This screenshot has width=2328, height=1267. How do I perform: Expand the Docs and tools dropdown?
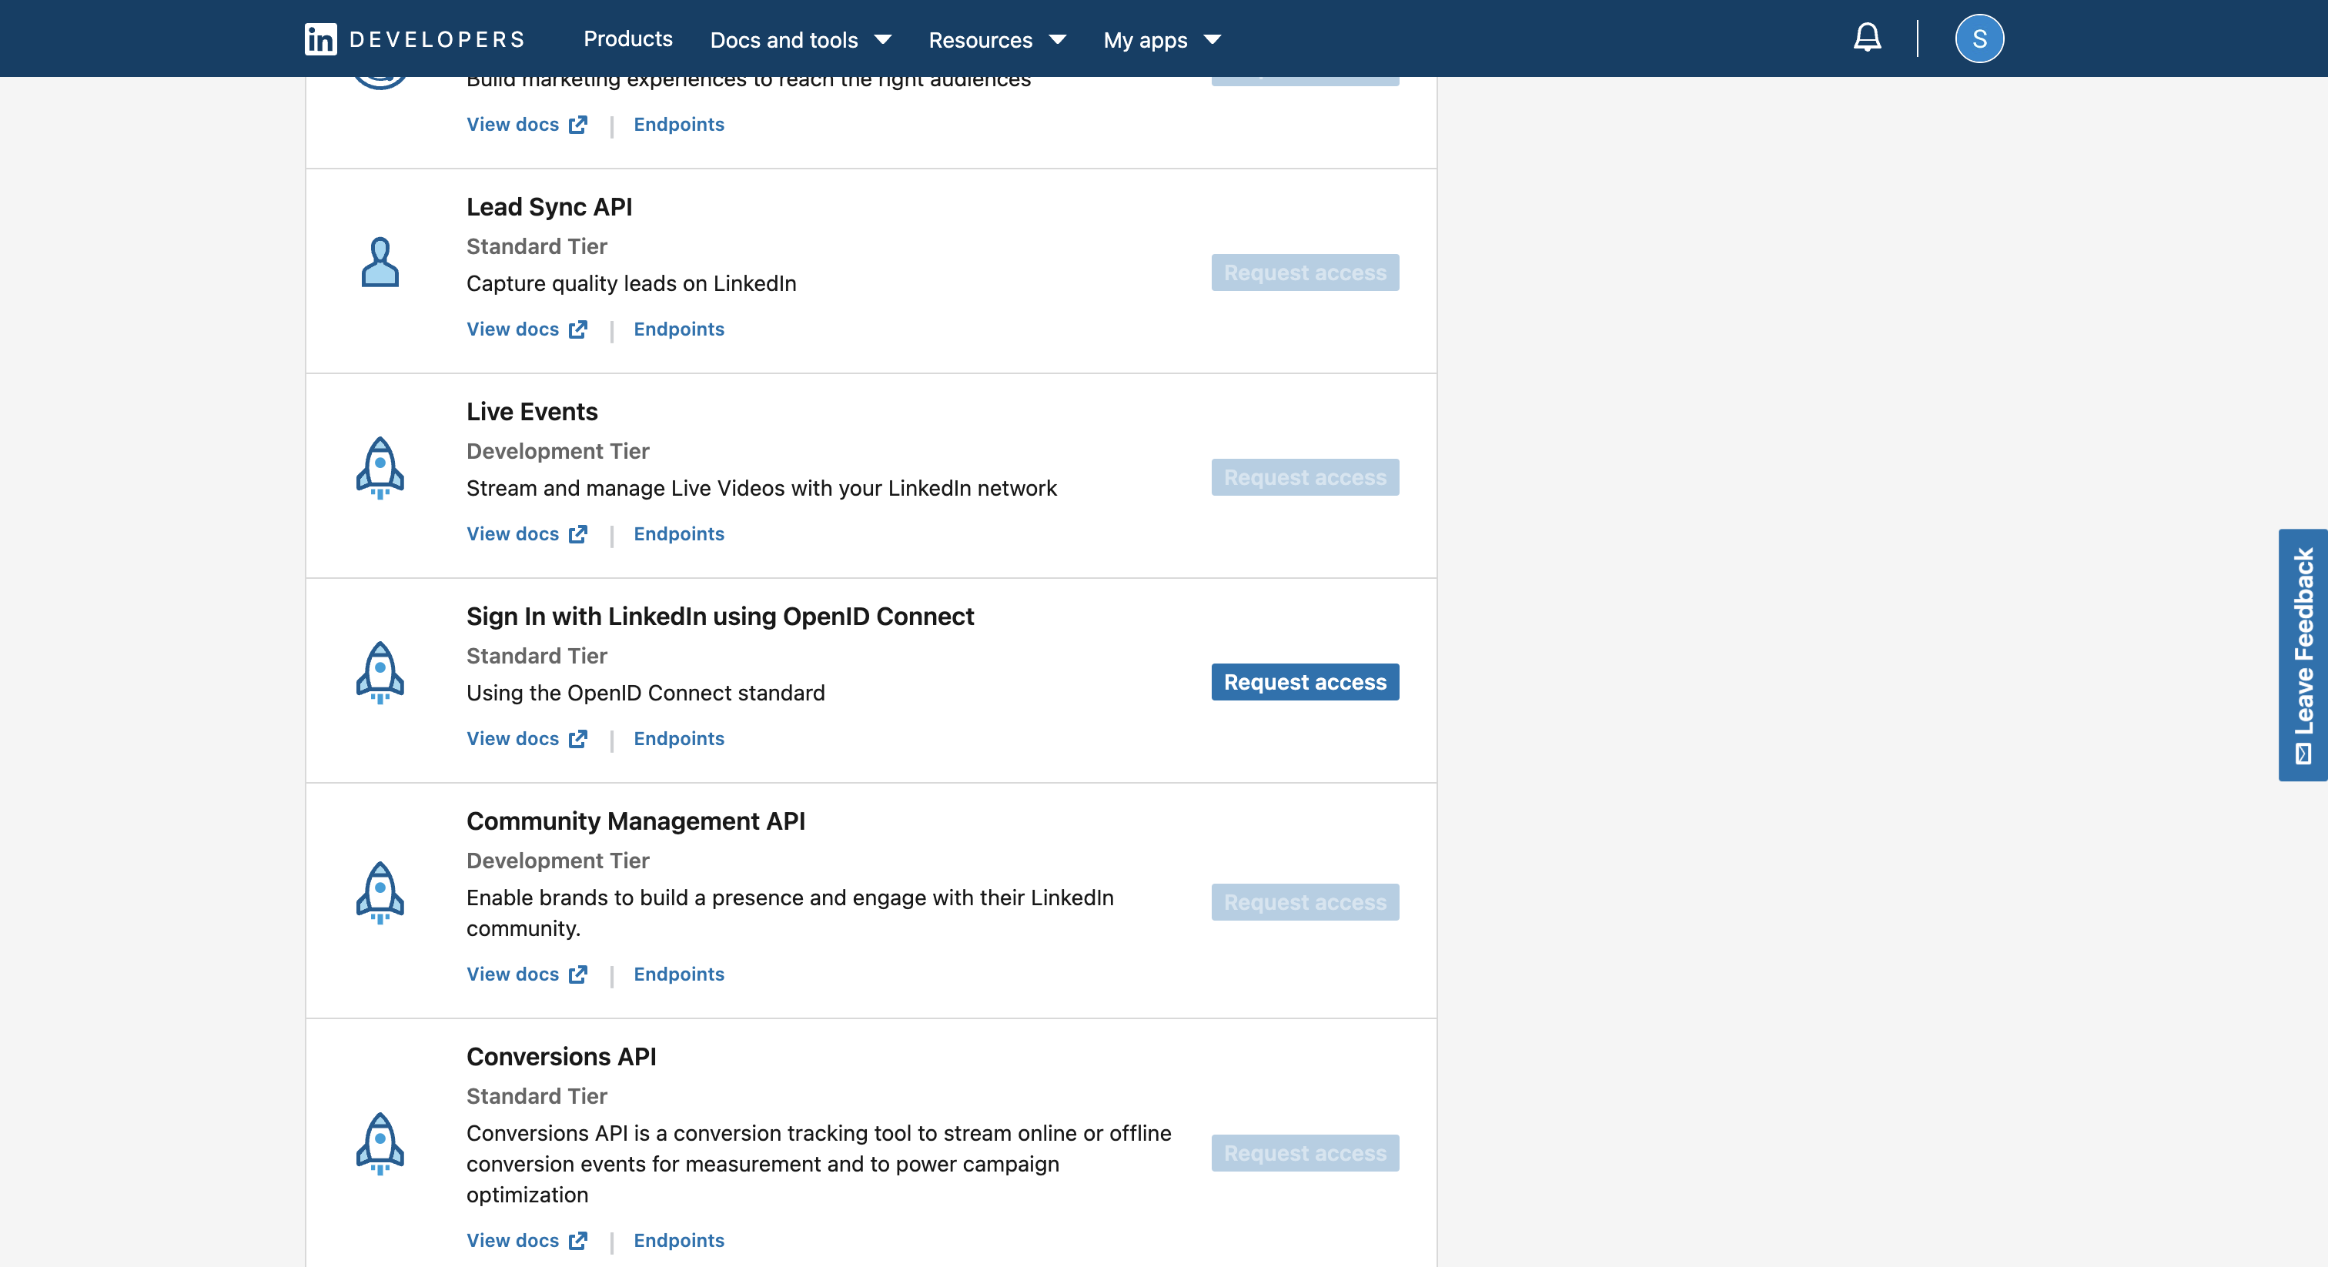click(800, 40)
